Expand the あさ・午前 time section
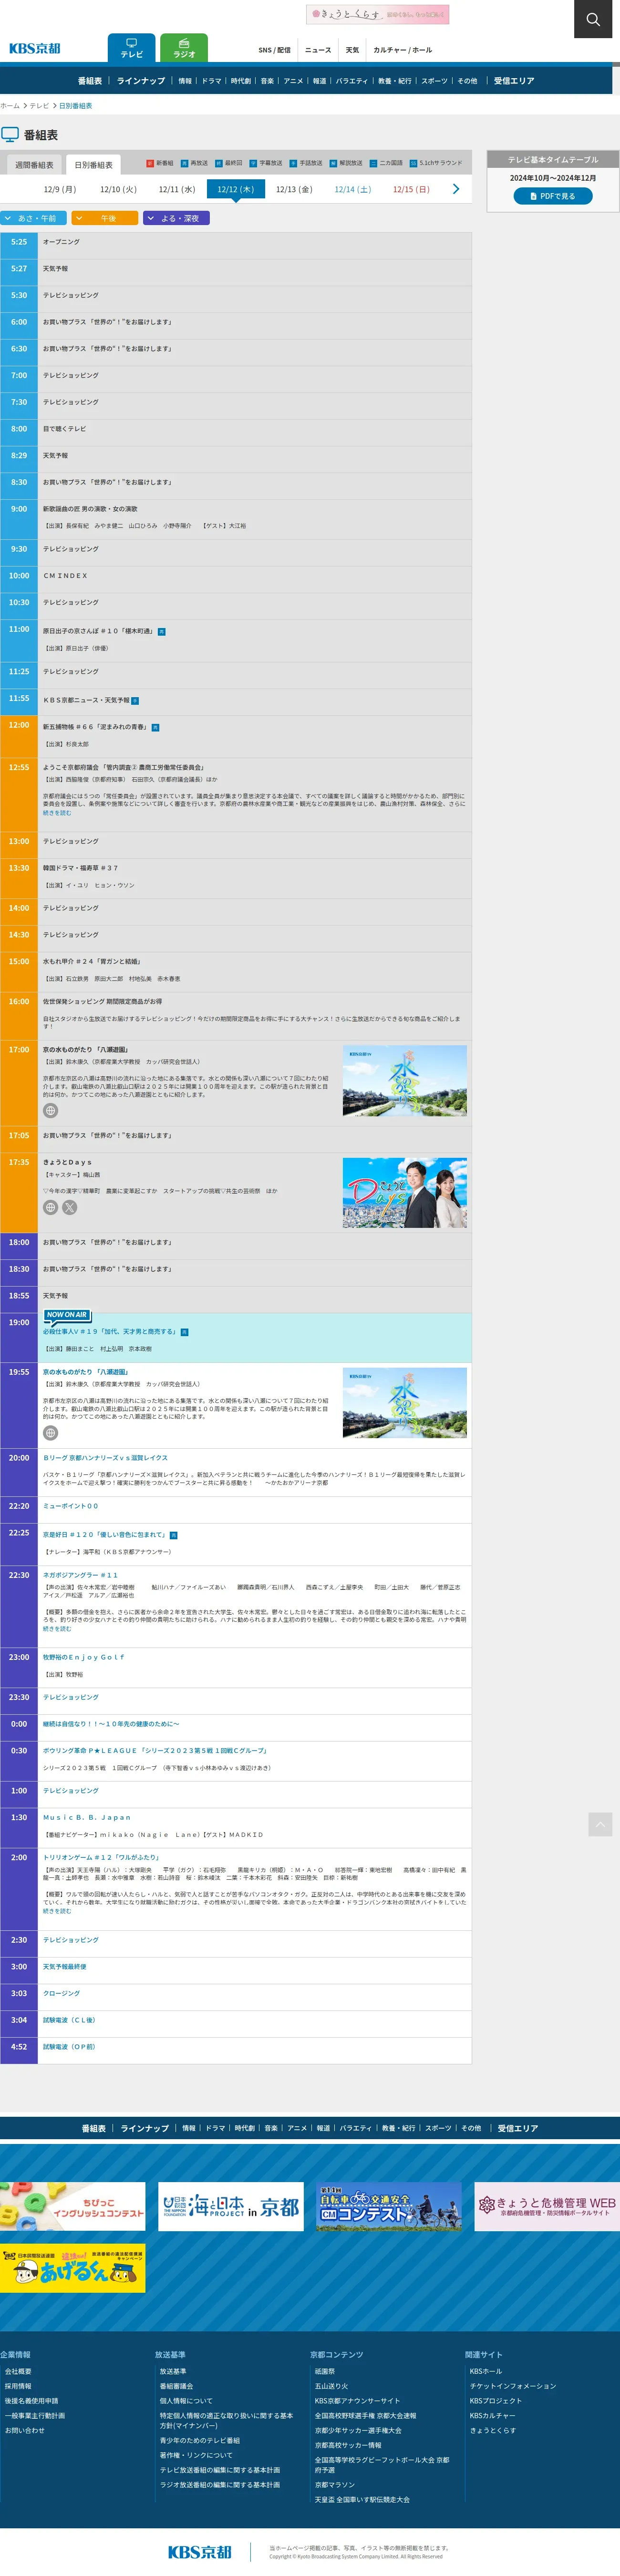This screenshot has width=620, height=2576. (33, 218)
